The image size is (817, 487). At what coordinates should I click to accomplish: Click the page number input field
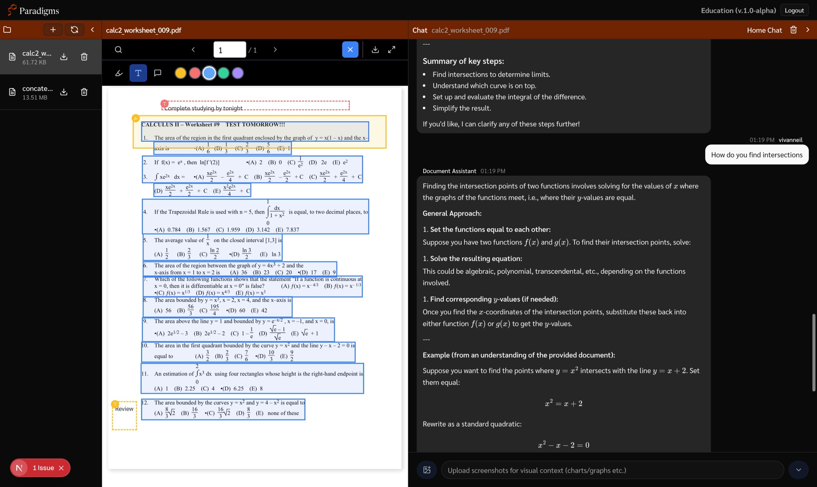229,50
